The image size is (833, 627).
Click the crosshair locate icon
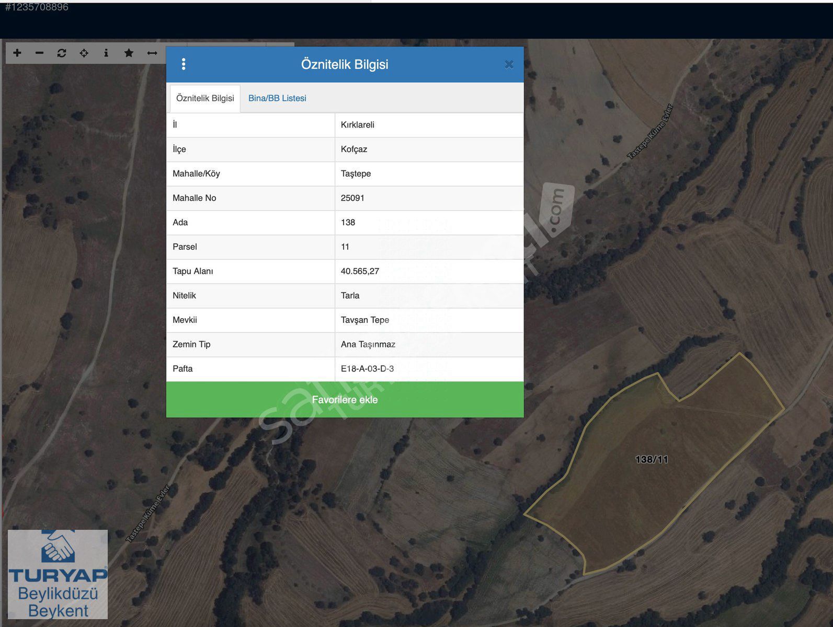point(84,53)
